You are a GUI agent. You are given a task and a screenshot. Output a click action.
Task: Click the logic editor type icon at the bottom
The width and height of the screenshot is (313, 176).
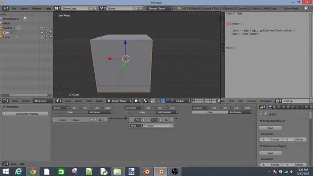click(5, 164)
